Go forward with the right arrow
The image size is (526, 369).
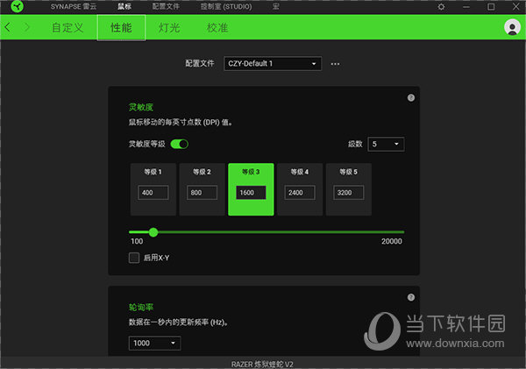pyautogui.click(x=27, y=27)
